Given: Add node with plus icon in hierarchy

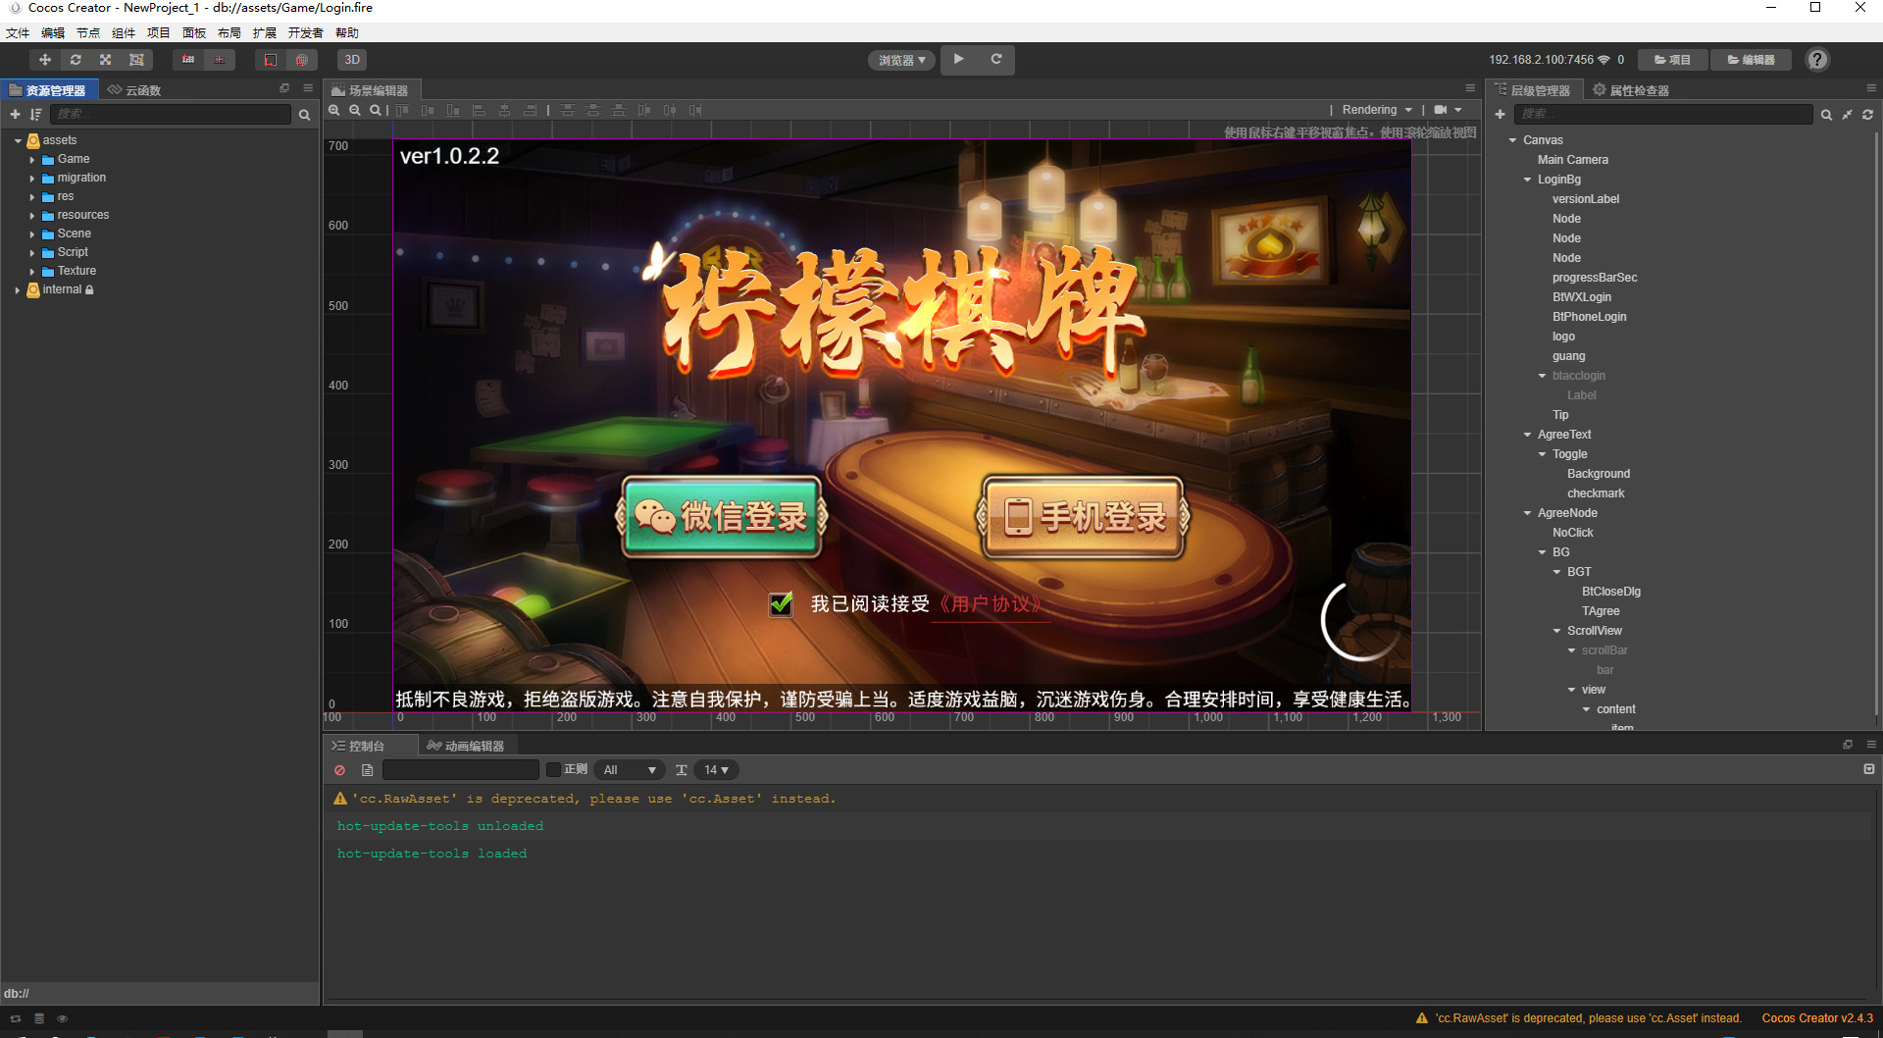Looking at the screenshot, I should point(1500,115).
